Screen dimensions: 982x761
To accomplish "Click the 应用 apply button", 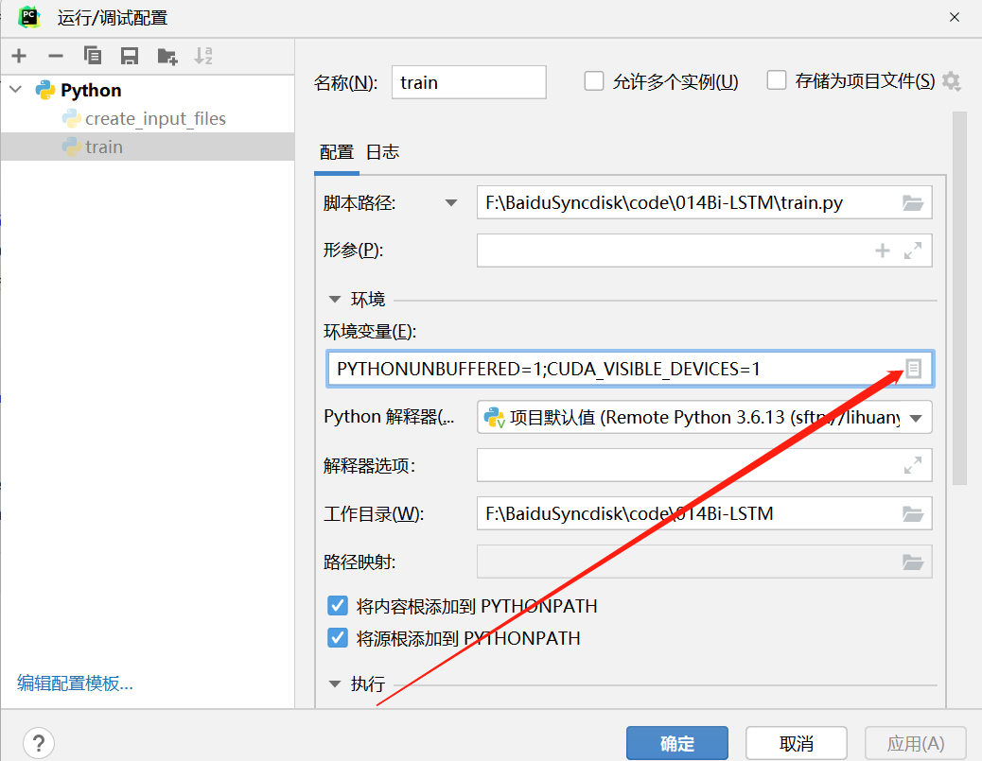I will (x=916, y=743).
